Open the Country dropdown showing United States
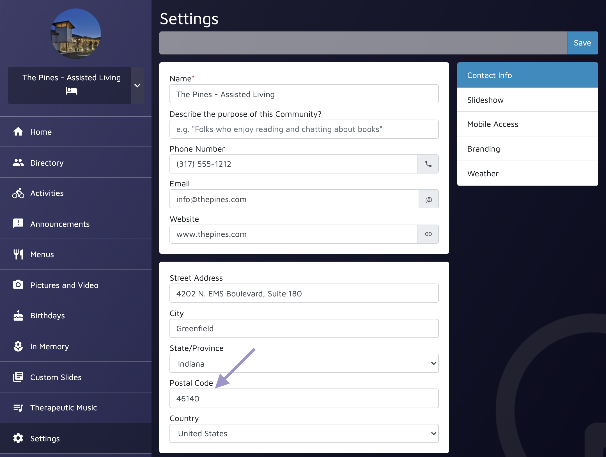Viewport: 606px width, 457px height. (304, 433)
